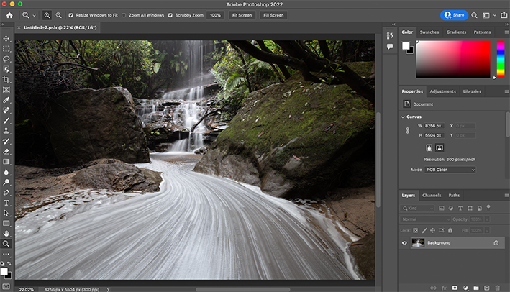Select the Type tool

point(6,203)
